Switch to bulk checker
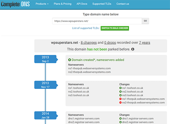This screenshot has width=170, height=124. 115,28
